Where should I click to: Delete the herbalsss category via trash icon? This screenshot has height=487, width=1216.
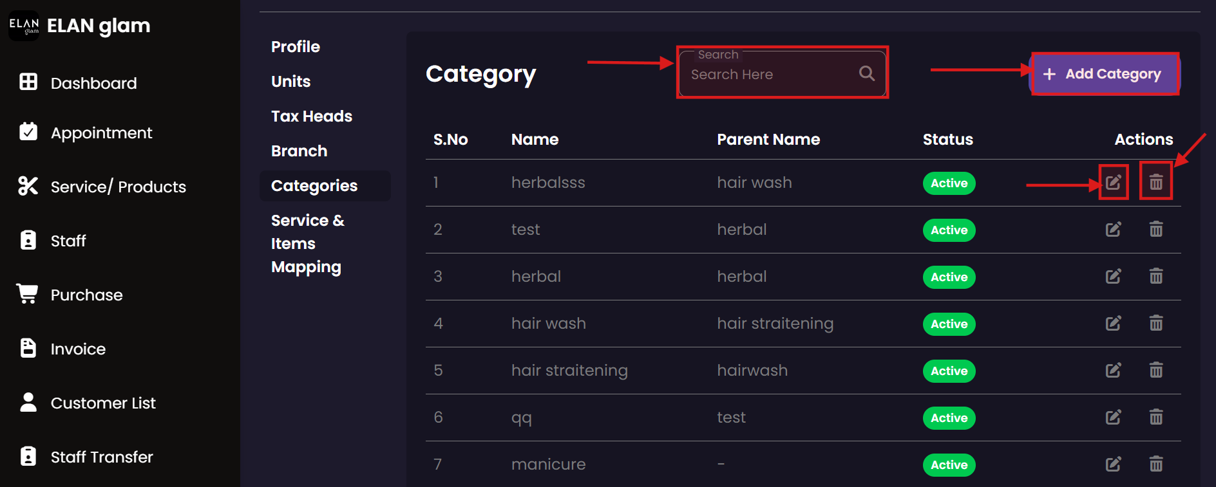[x=1156, y=183]
